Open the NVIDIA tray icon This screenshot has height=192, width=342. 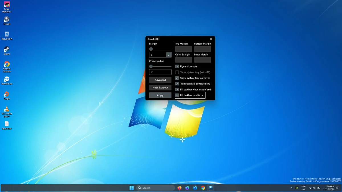click(297, 188)
